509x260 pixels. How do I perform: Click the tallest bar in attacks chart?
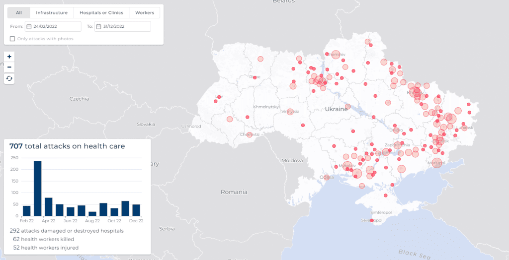click(x=38, y=189)
